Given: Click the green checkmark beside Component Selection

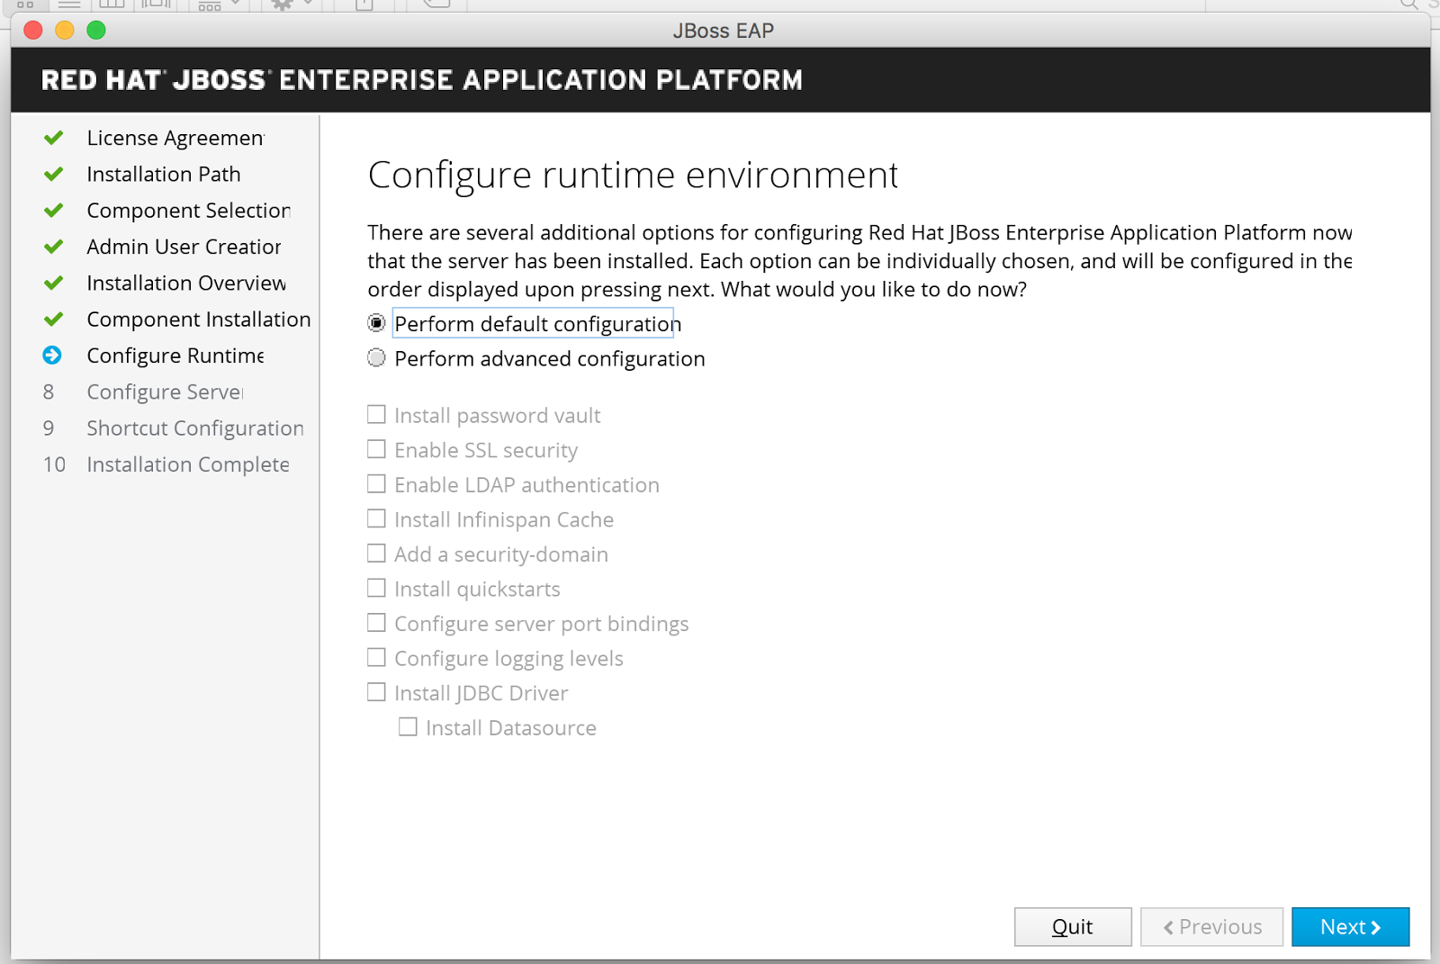Looking at the screenshot, I should pyautogui.click(x=54, y=210).
